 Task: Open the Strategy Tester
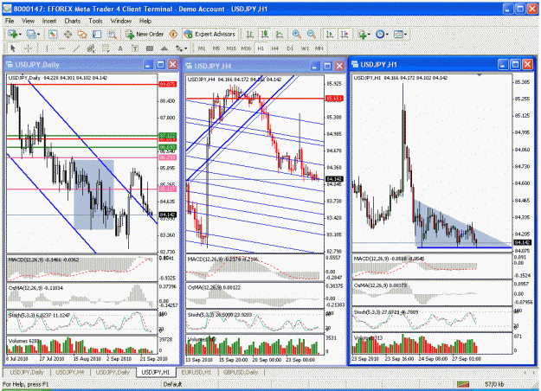113,34
